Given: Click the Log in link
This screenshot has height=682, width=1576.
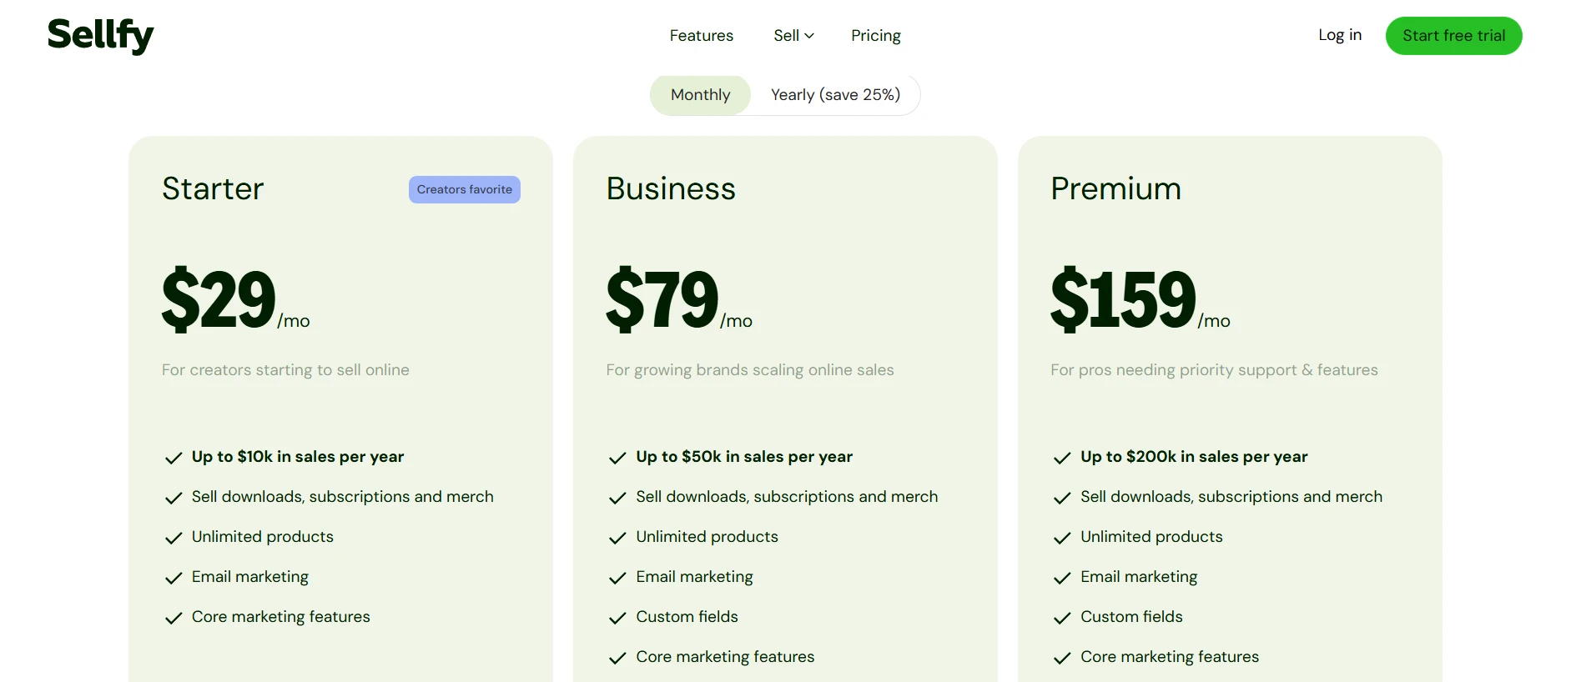Looking at the screenshot, I should [1339, 35].
